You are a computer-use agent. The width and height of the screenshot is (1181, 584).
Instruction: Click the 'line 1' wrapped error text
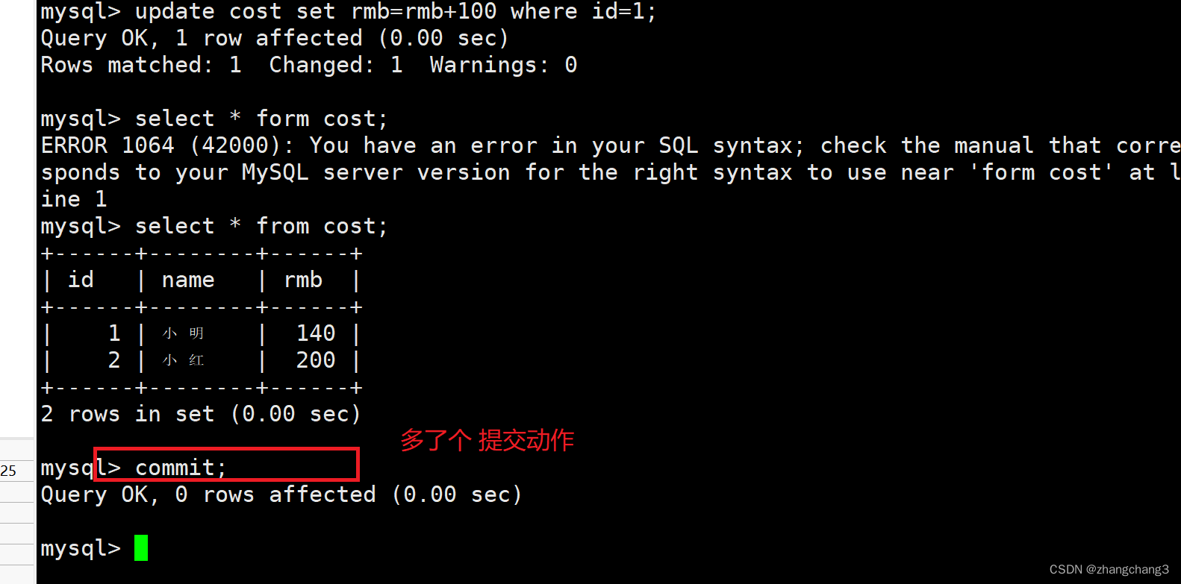[x=74, y=199]
